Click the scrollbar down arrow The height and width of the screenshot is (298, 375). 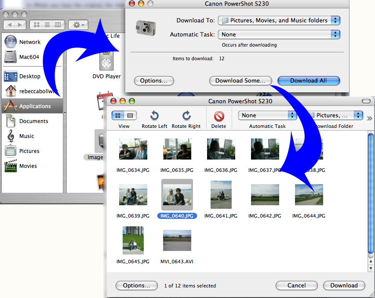(371, 268)
